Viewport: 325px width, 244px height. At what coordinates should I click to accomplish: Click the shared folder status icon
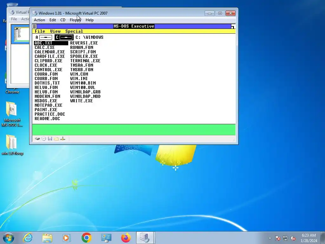(x=56, y=139)
